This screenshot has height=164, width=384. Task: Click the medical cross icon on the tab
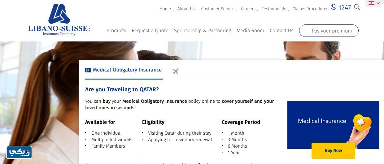88,70
